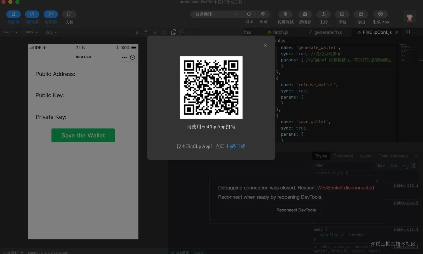Switch to the fetch.js tab
Image resolution: width=423 pixels, height=254 pixels.
point(278,32)
